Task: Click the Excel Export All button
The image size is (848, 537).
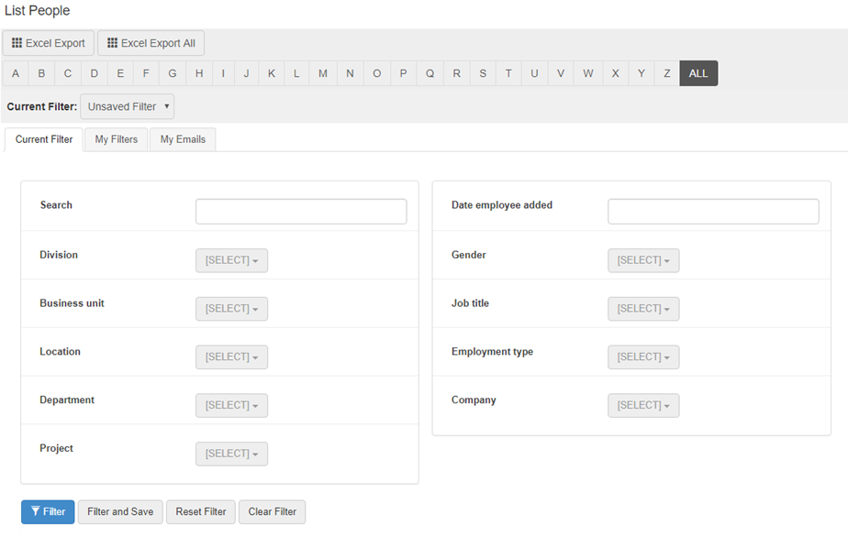Action: click(x=151, y=43)
